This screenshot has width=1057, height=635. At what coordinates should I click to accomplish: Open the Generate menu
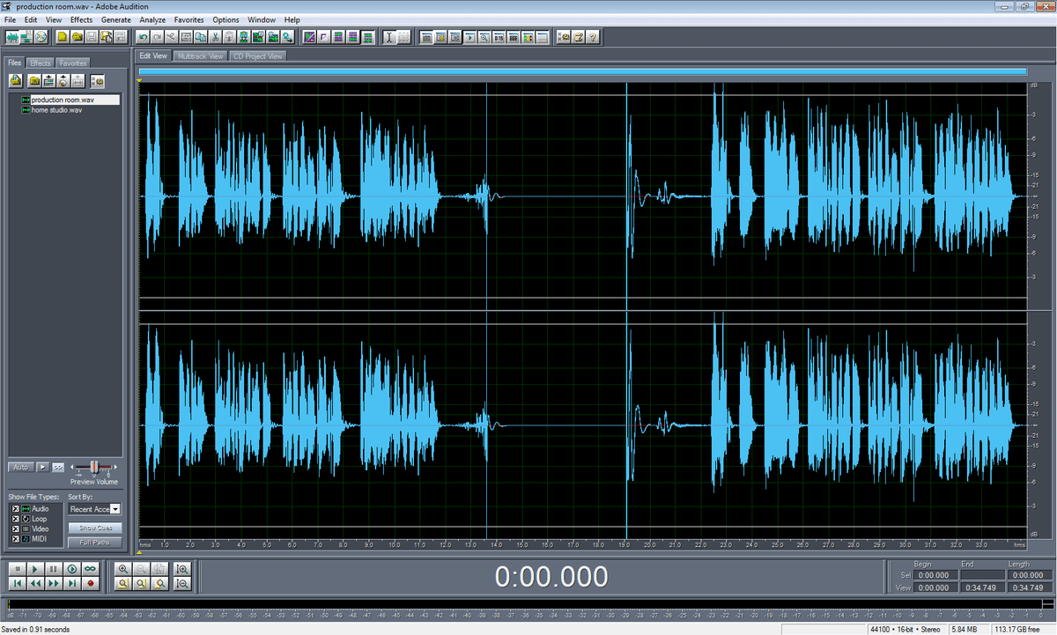(116, 19)
